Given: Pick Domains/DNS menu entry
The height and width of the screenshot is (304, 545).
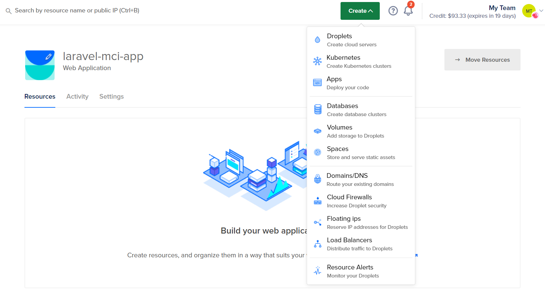Looking at the screenshot, I should point(361,180).
